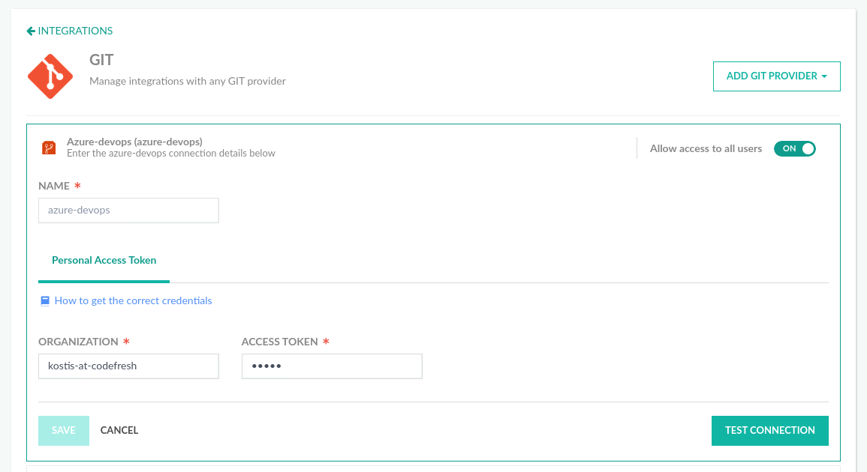
Task: Click the 'Allow access to all users' label
Action: 706,148
